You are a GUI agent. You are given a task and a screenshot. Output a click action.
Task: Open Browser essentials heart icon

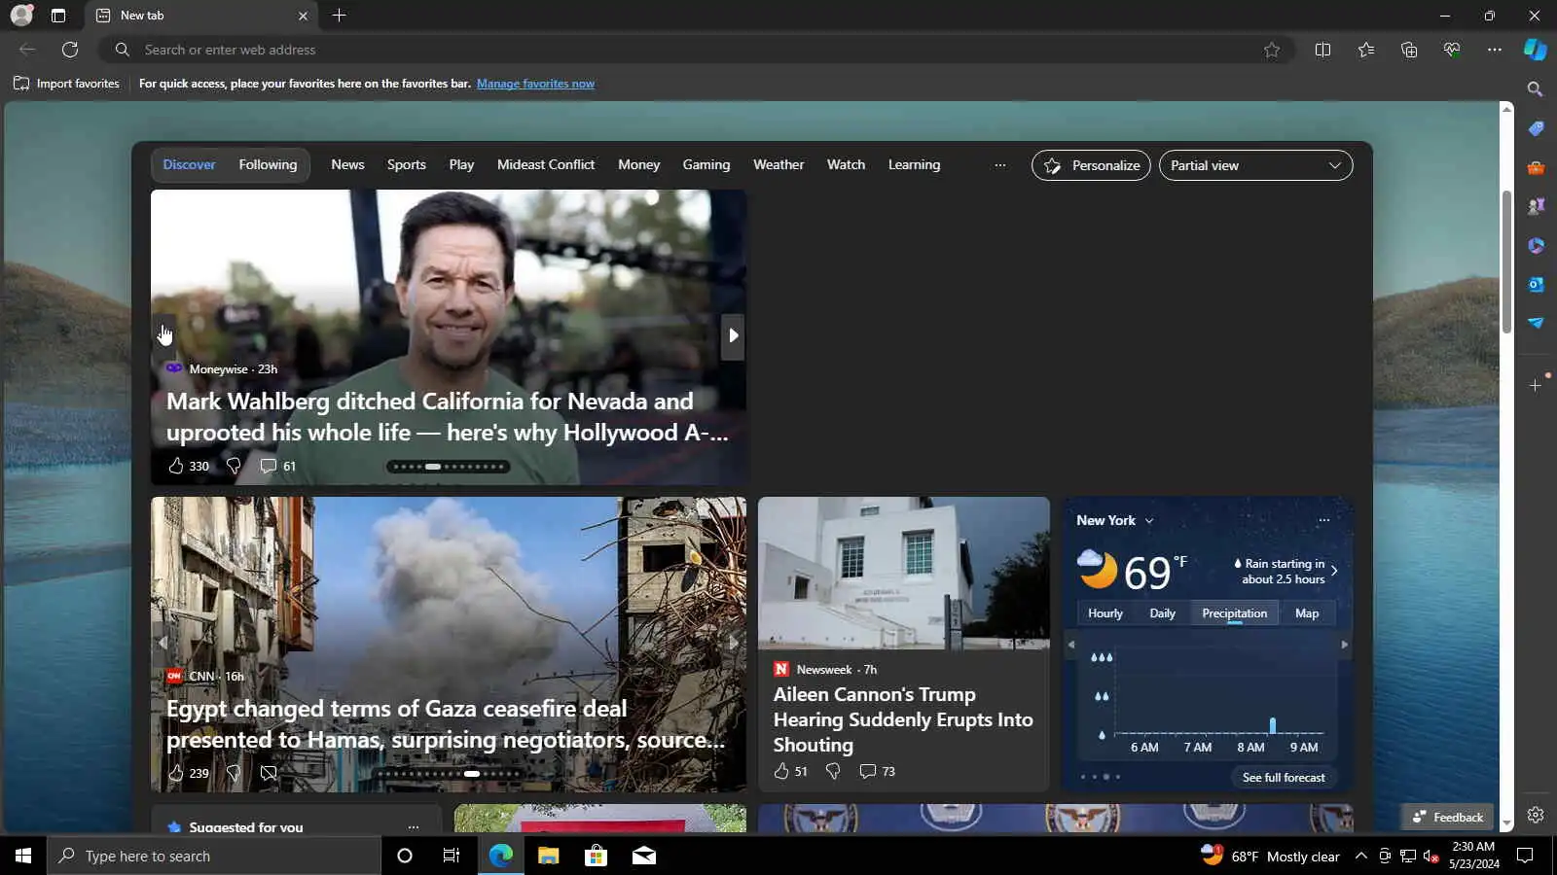pyautogui.click(x=1452, y=50)
